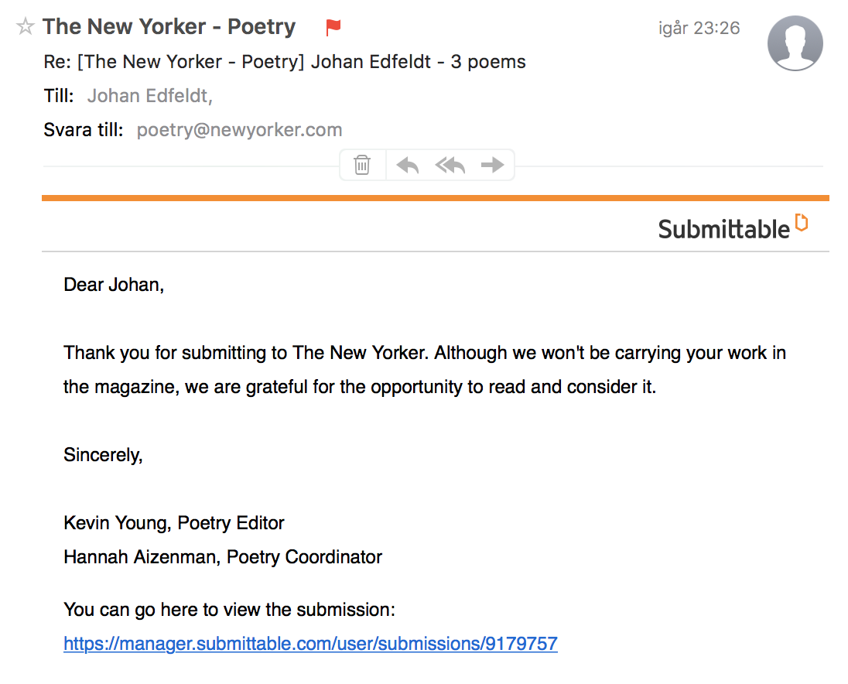848x684 pixels.
Task: Forward this email with right arrow
Action: (492, 165)
